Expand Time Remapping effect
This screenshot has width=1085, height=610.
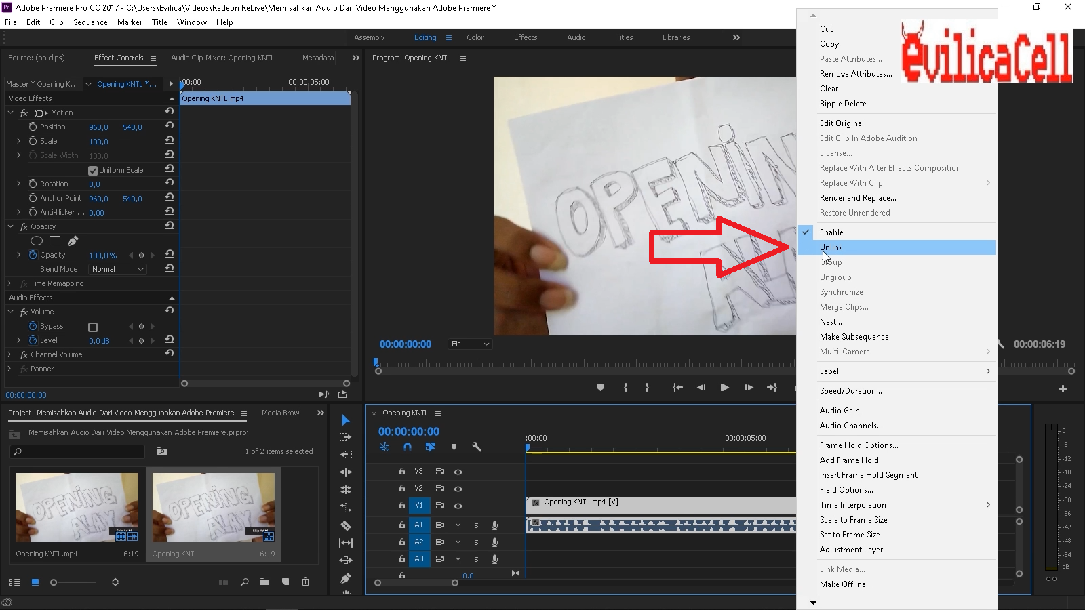click(x=9, y=283)
